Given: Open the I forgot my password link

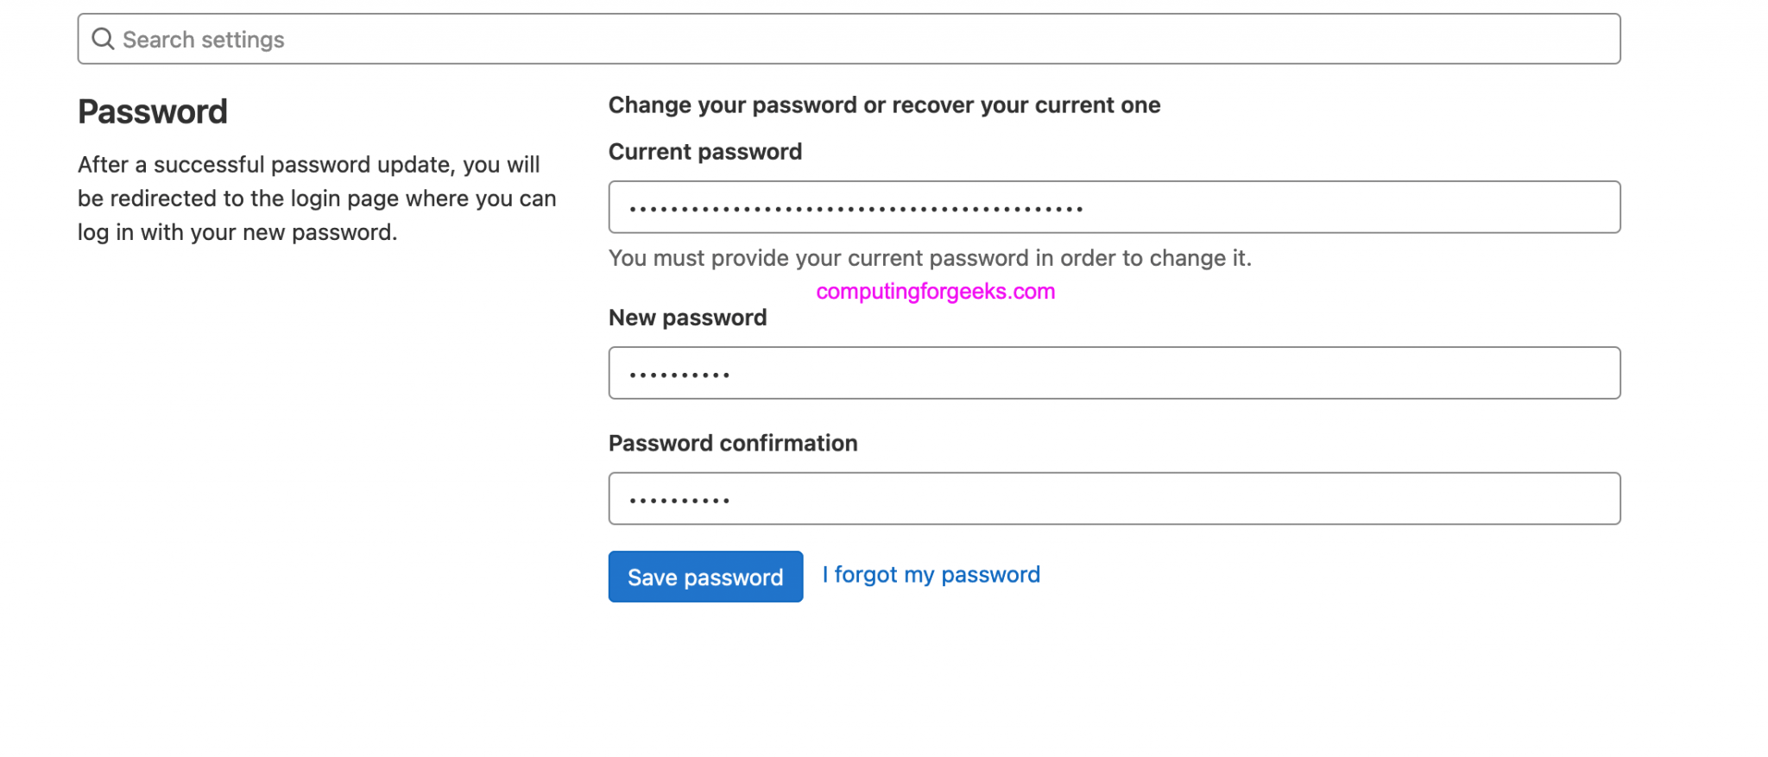Looking at the screenshot, I should pyautogui.click(x=931, y=575).
